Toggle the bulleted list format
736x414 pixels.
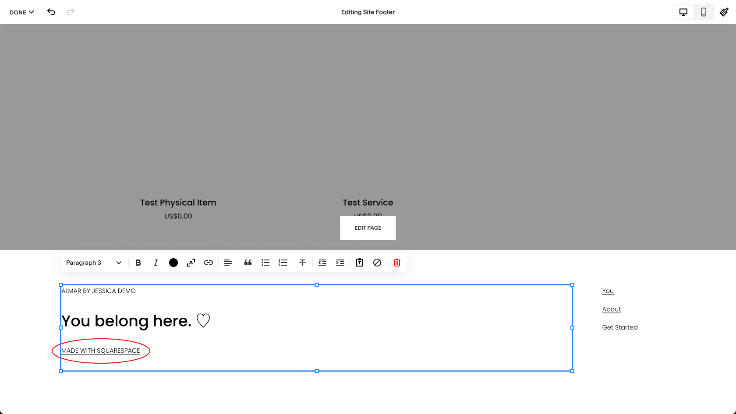tap(265, 263)
